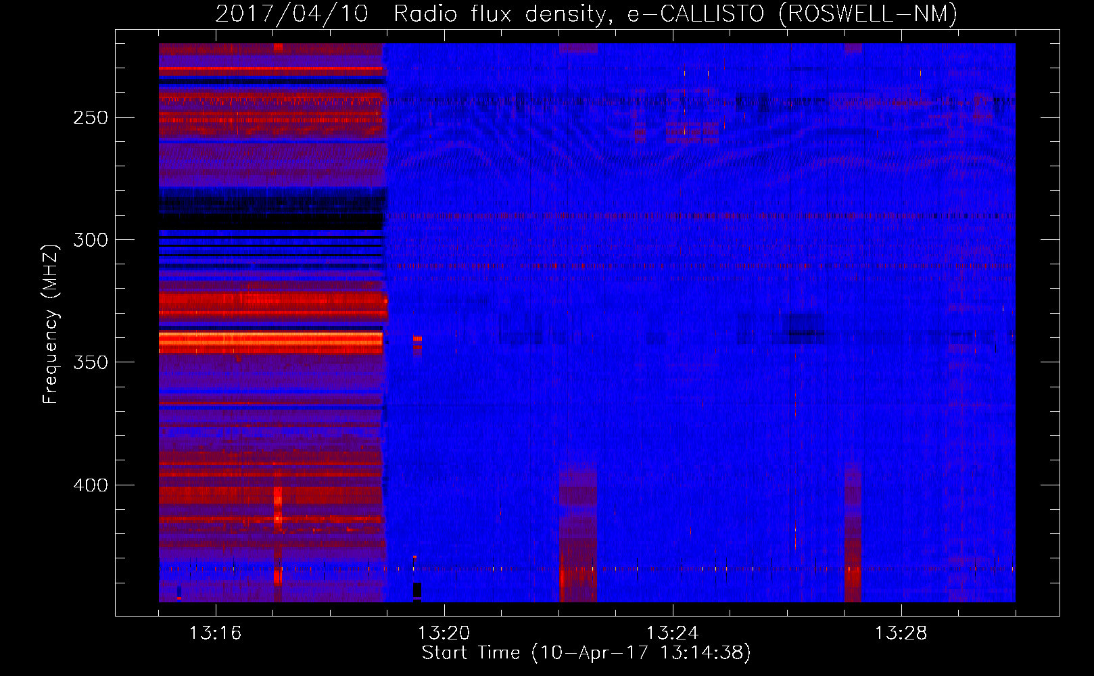Select the 300 frequency tick label

point(91,240)
